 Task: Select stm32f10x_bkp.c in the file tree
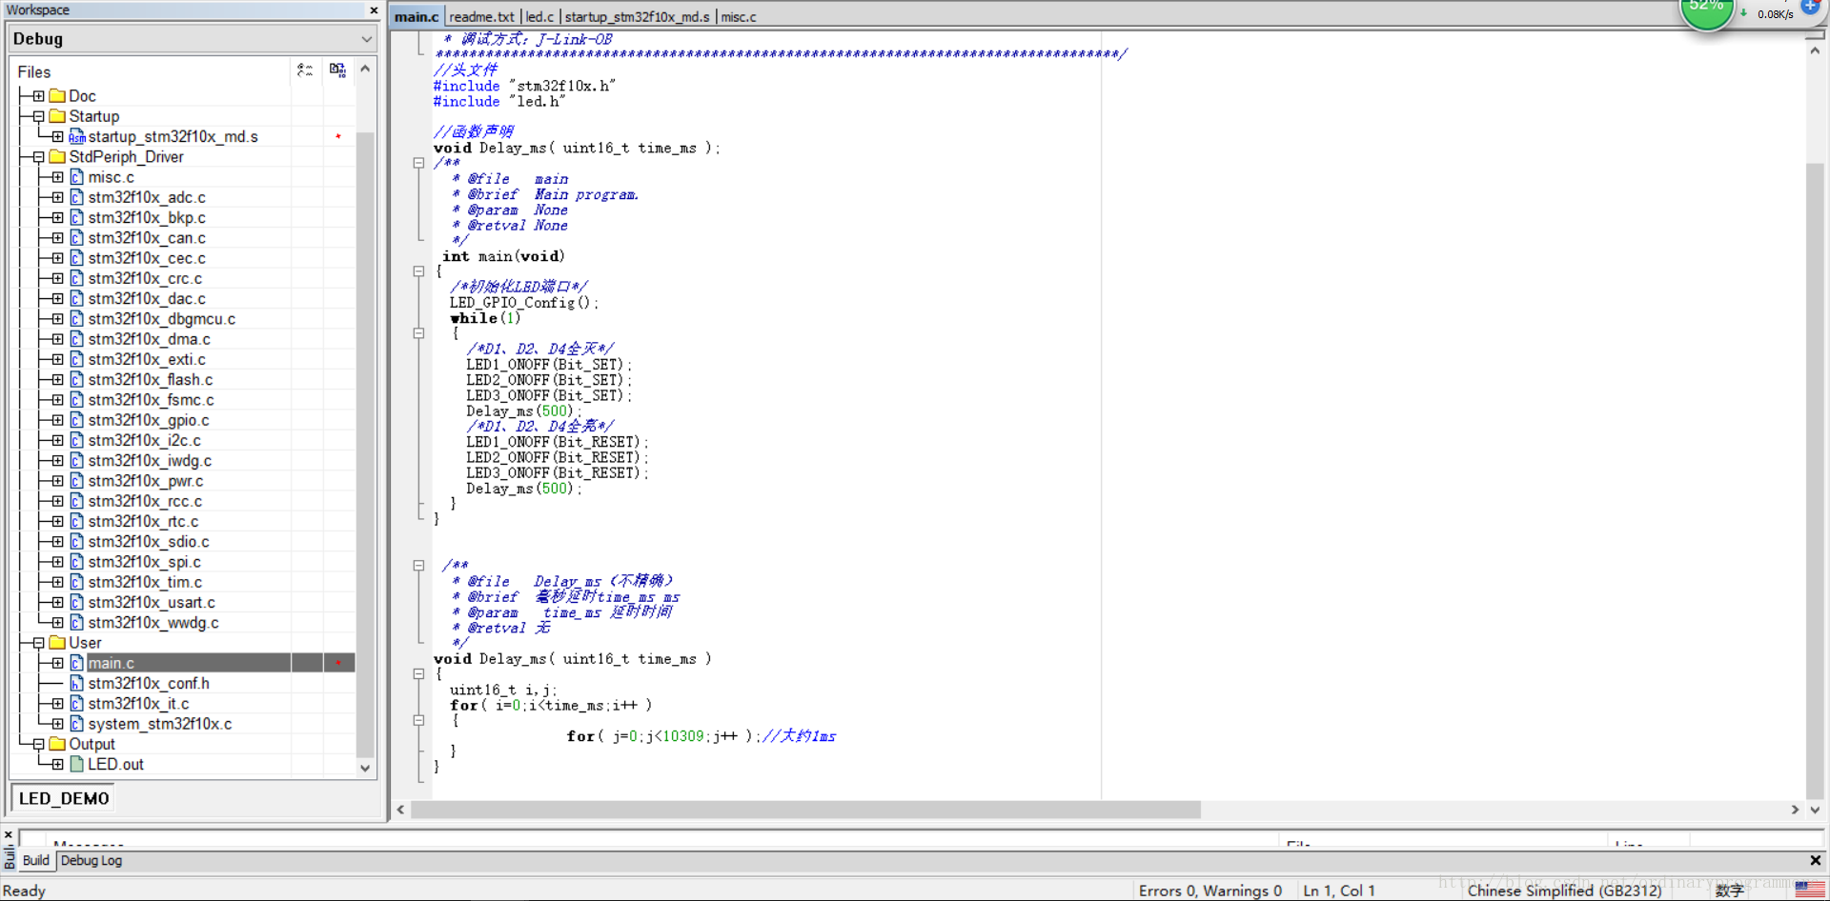[x=147, y=218]
